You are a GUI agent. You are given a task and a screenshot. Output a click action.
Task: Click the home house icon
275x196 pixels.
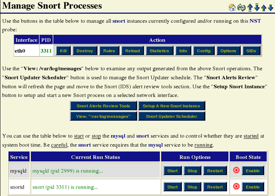coord(232,8)
